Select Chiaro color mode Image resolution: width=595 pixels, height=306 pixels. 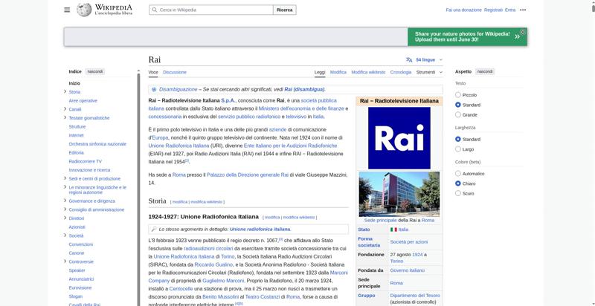(x=458, y=183)
